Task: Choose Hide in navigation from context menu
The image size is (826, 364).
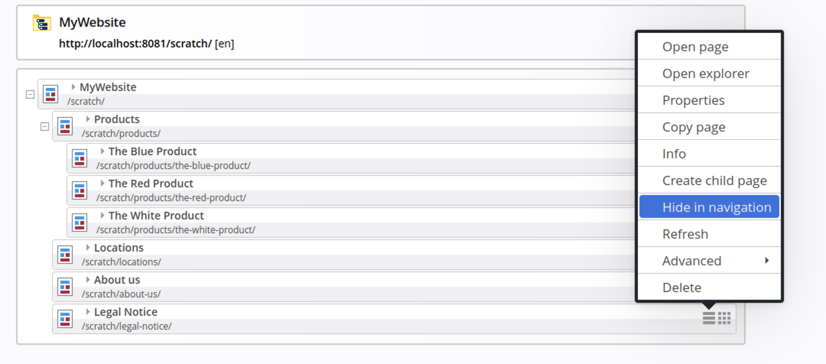Action: point(709,207)
